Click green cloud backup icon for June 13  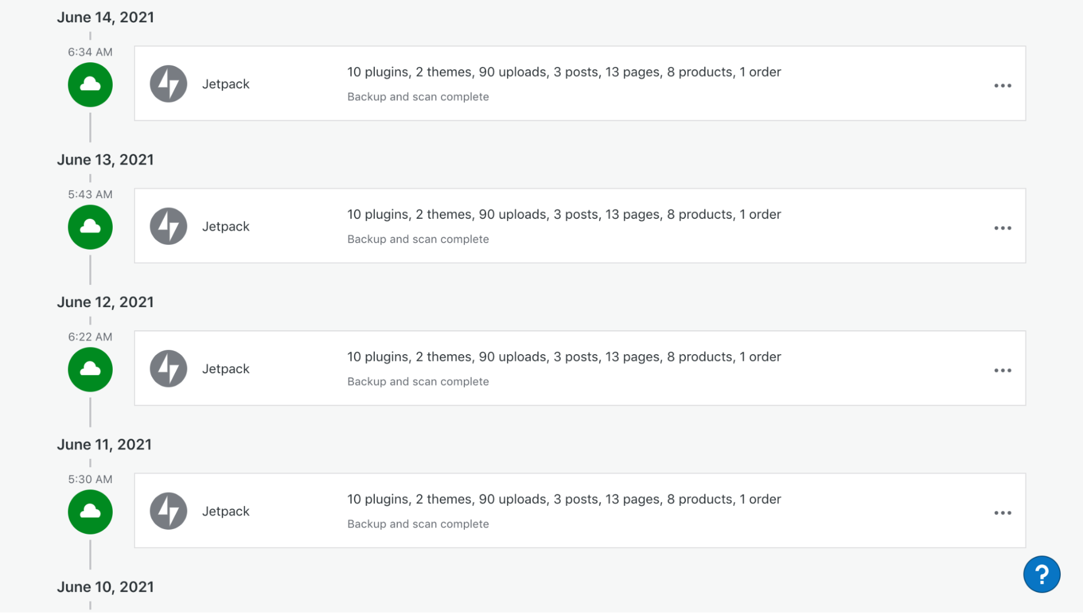[x=90, y=227]
